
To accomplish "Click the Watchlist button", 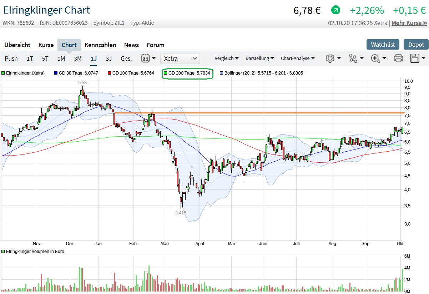I will pos(383,45).
